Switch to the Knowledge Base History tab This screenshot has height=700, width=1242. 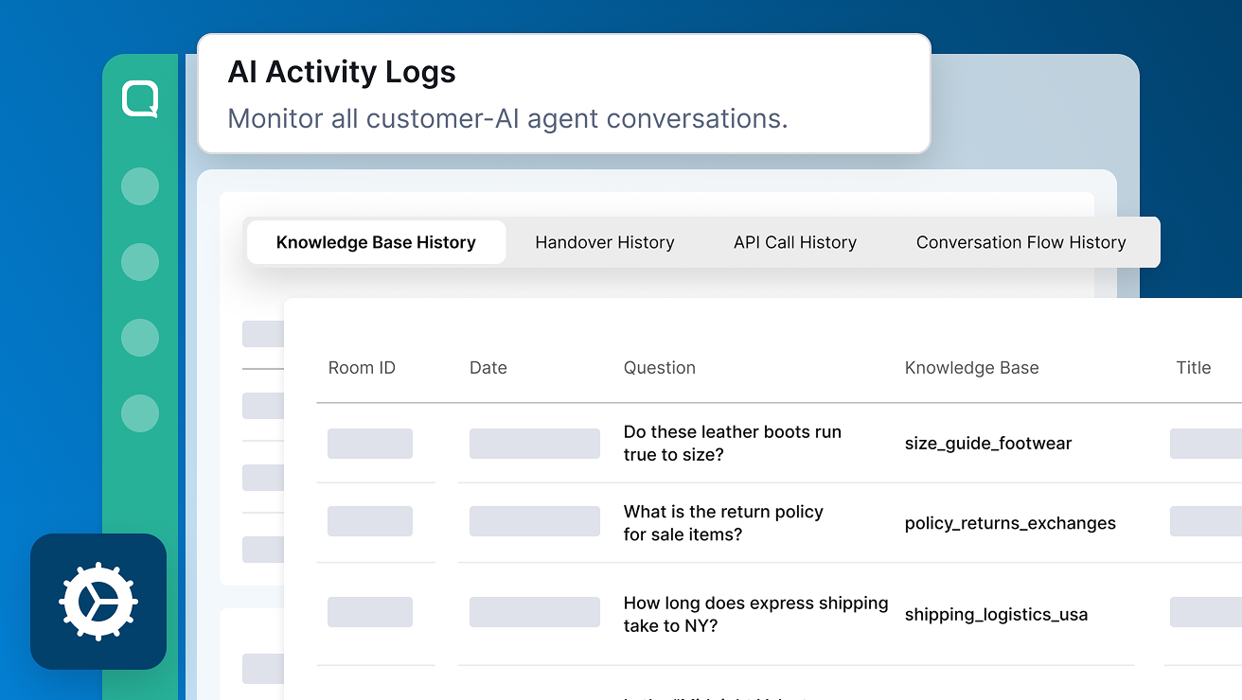coord(376,242)
